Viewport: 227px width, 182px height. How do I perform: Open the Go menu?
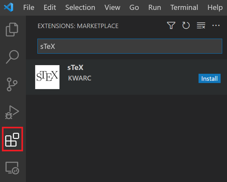[134, 7]
